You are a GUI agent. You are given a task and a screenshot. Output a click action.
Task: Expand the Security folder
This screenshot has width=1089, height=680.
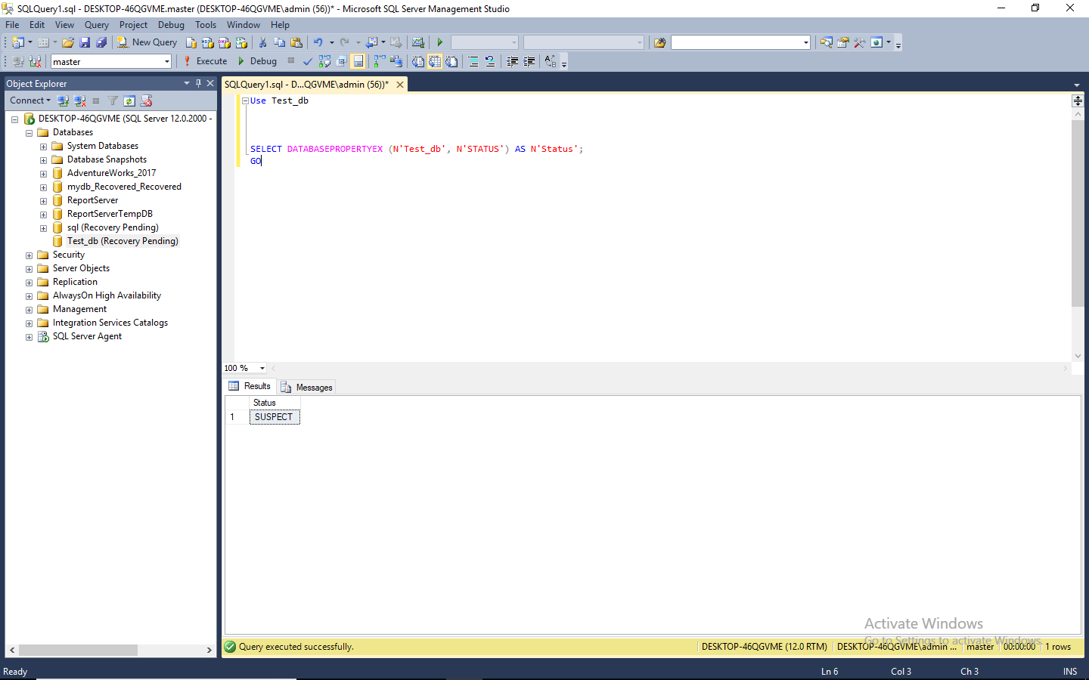click(29, 255)
